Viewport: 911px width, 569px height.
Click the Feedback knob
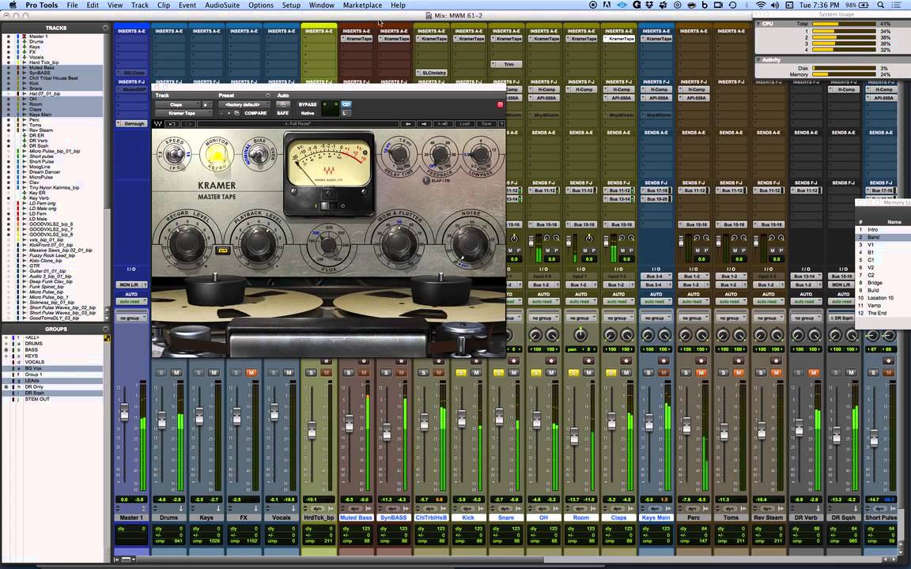point(439,154)
